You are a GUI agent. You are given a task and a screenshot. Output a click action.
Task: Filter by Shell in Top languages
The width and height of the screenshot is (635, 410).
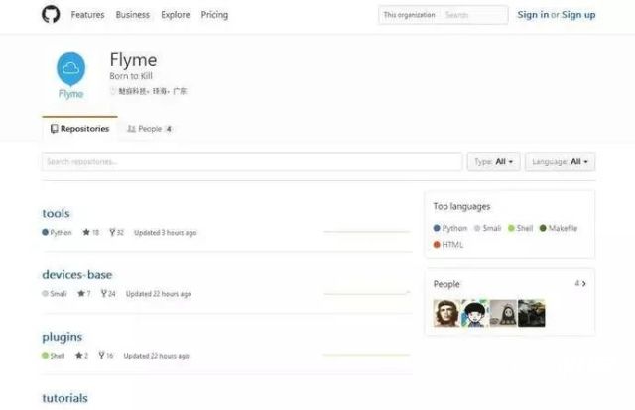tap(520, 228)
